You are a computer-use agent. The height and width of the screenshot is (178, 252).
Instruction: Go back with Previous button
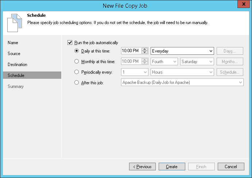coord(142,167)
